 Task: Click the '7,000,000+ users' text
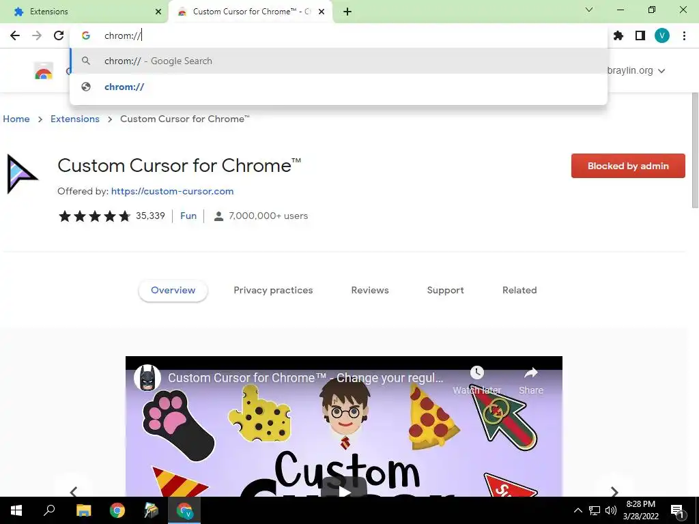point(268,216)
